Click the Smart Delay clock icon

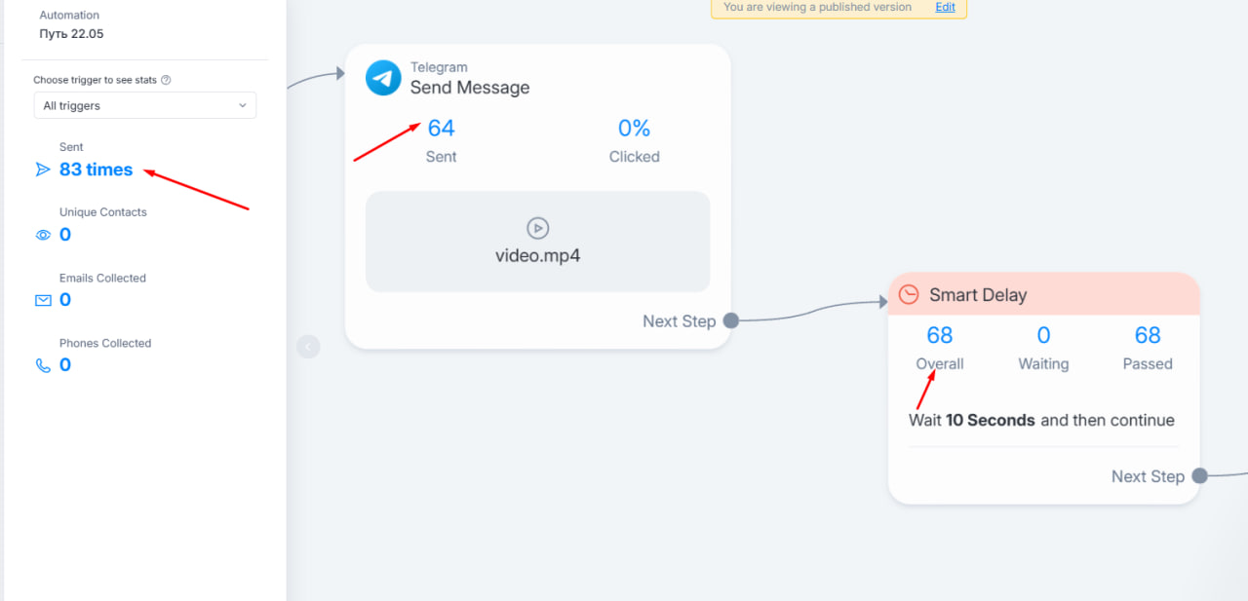pyautogui.click(x=909, y=294)
